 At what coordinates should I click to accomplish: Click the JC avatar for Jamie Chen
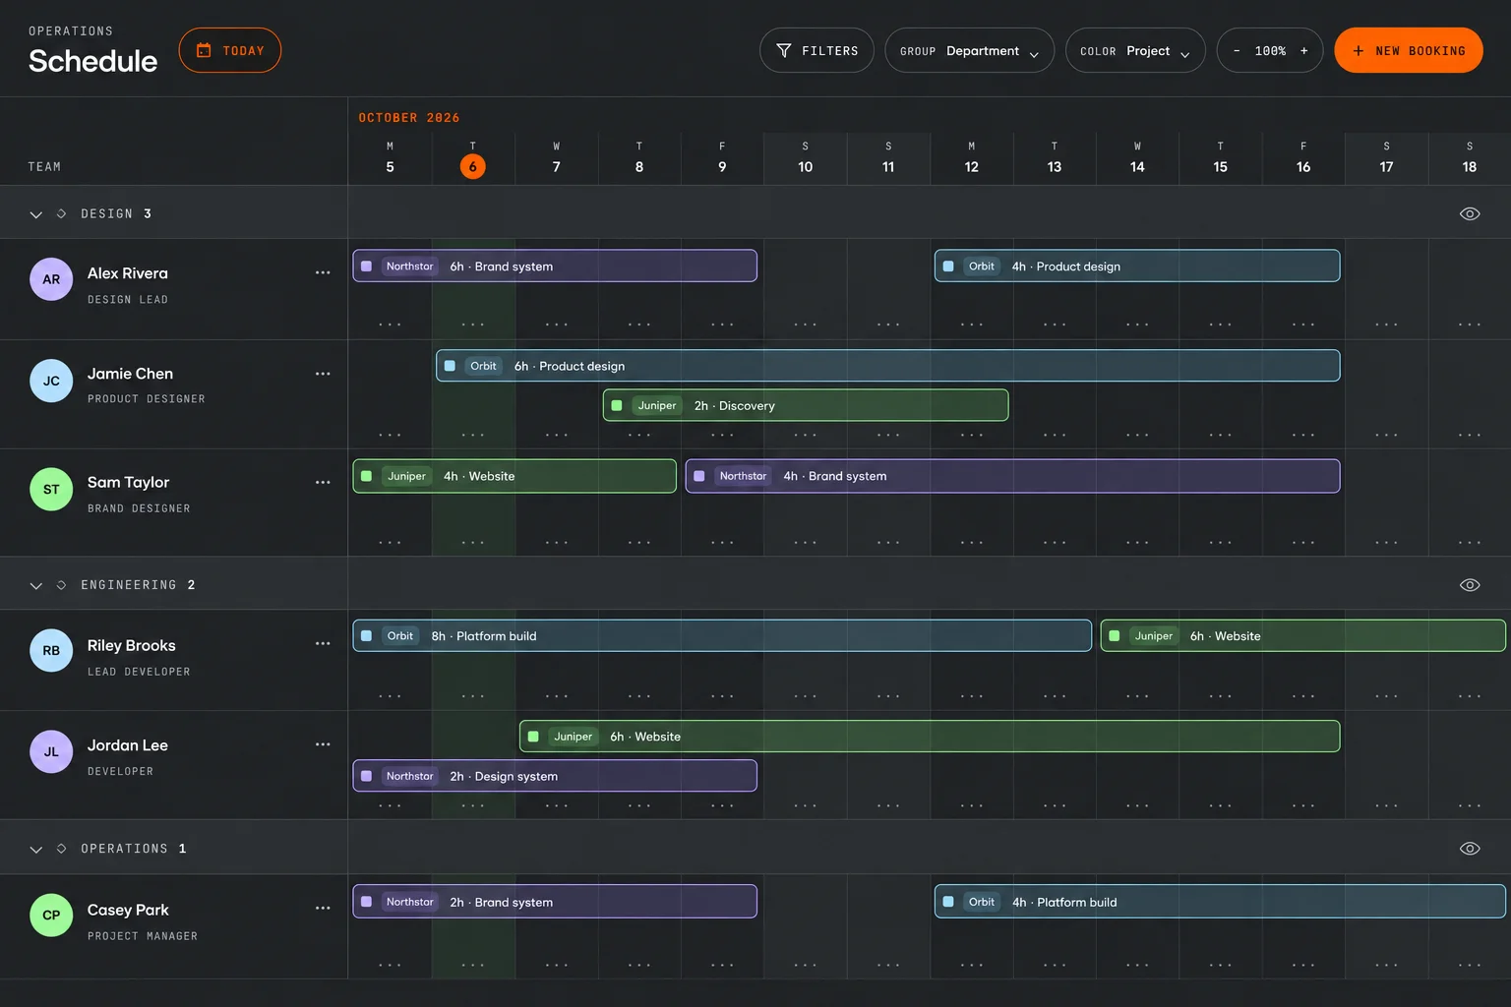pyautogui.click(x=51, y=381)
